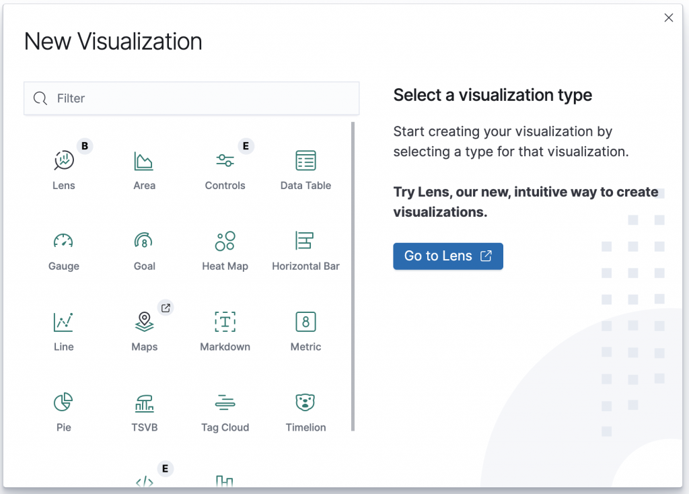Pick the Pie chart icon
689x494 pixels.
tap(64, 403)
